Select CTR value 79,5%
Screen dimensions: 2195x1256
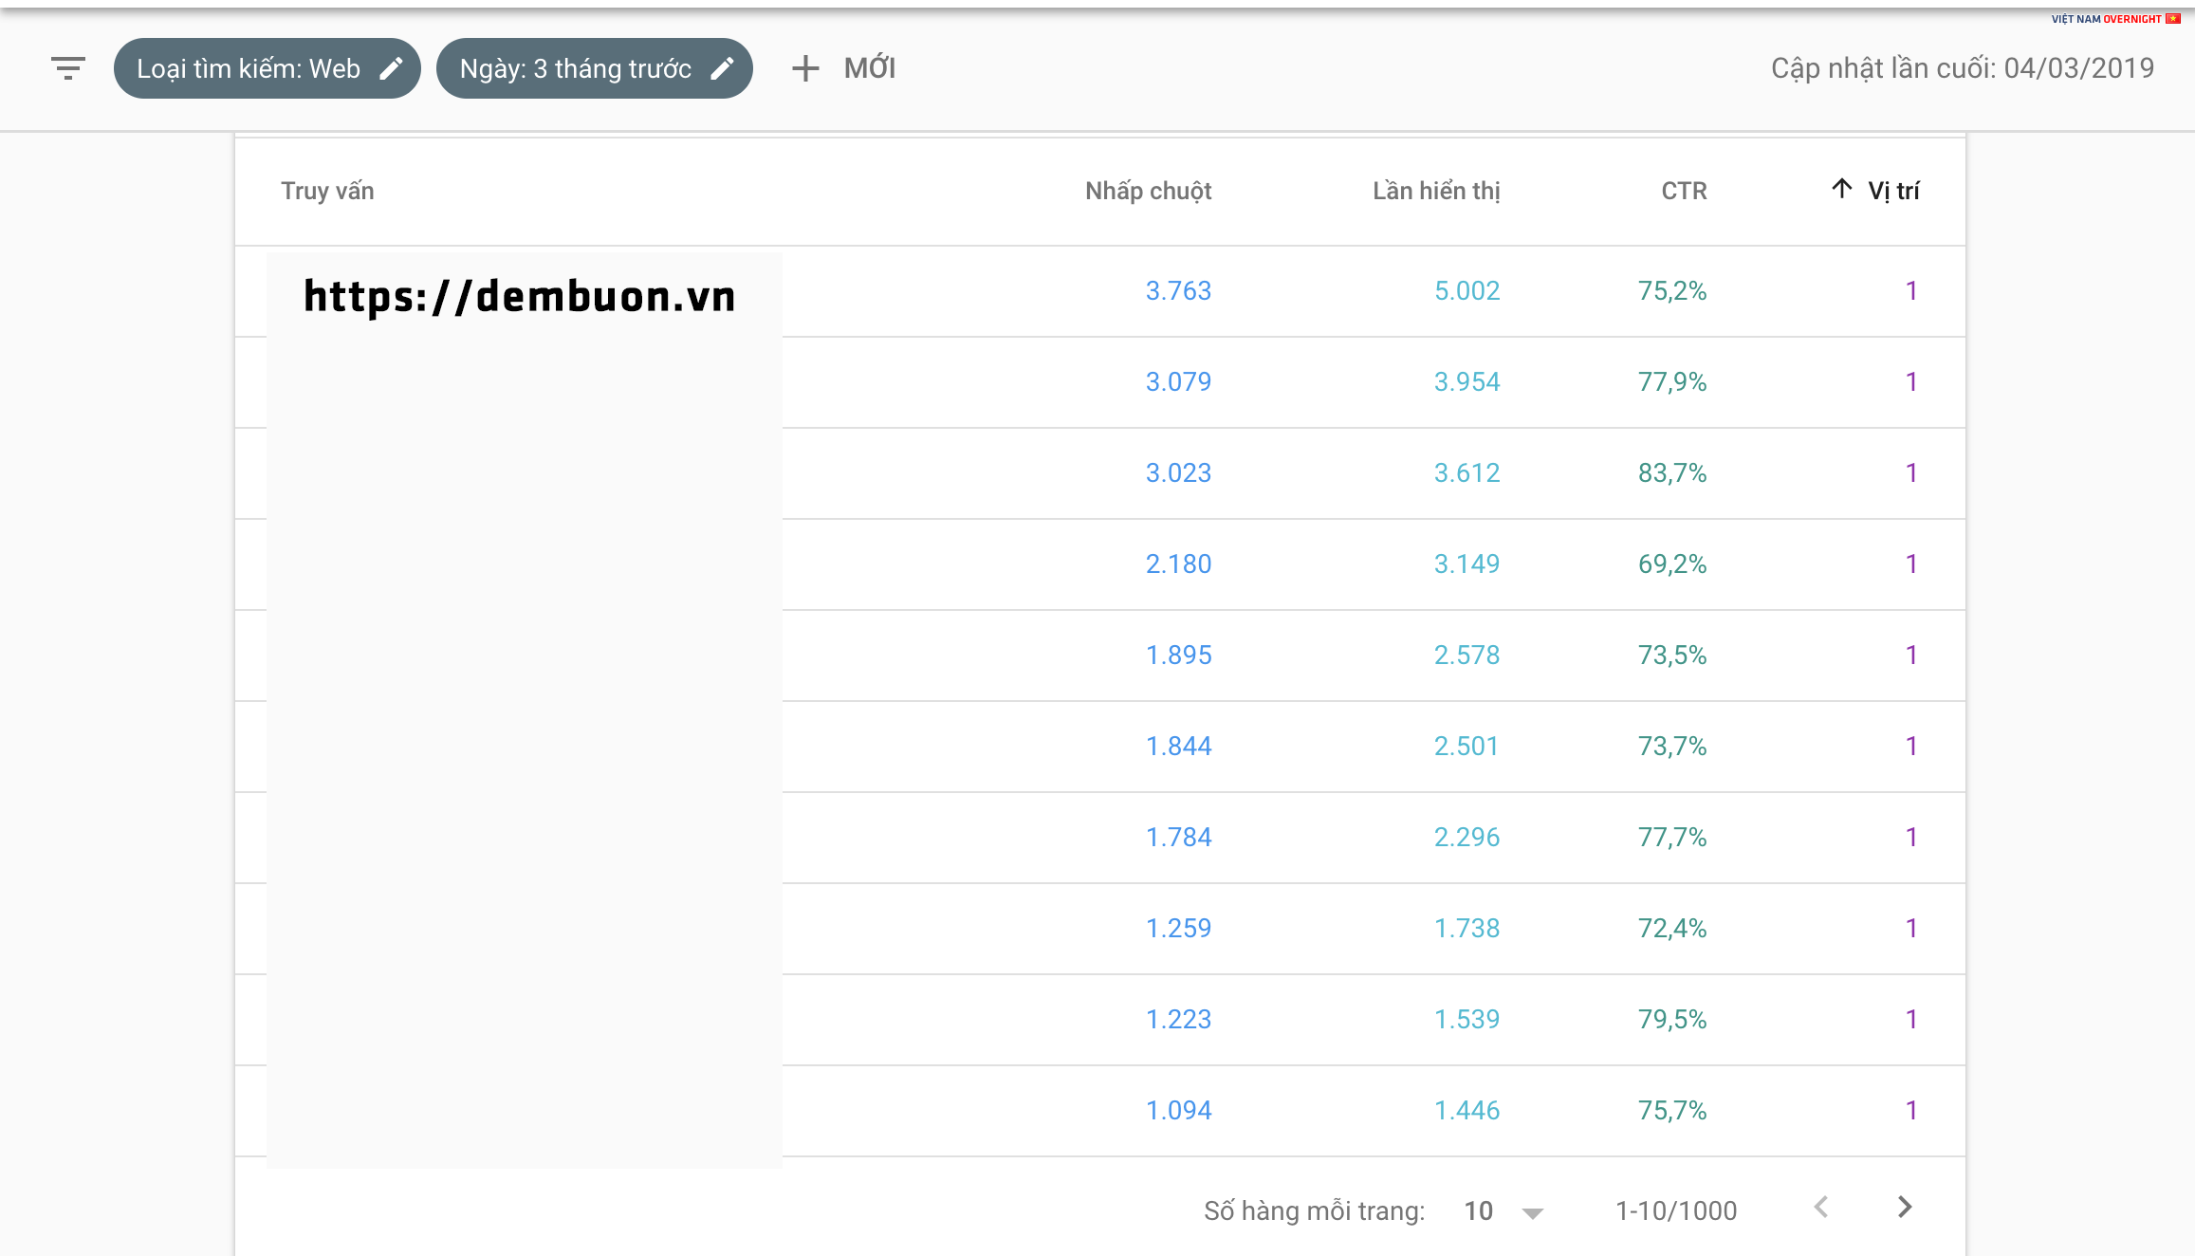[x=1672, y=1019]
